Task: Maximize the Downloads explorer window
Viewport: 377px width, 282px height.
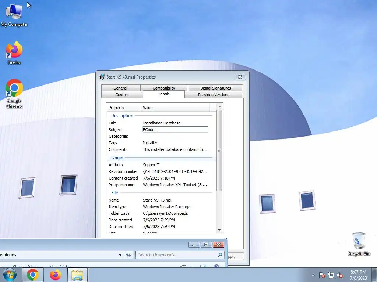Action: tap(206, 245)
